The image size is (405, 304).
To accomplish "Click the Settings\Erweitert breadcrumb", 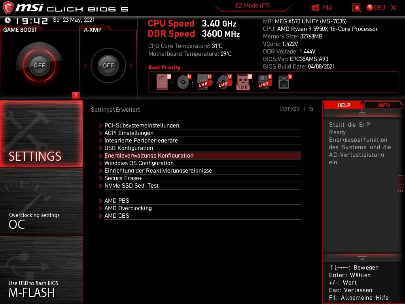I will click(x=115, y=110).
